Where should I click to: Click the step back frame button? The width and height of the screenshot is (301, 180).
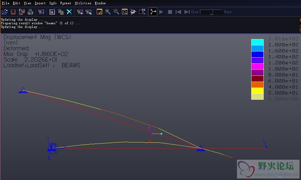click(178, 12)
